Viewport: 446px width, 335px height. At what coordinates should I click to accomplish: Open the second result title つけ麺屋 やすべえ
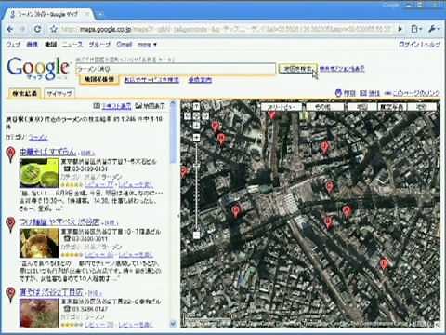59,221
